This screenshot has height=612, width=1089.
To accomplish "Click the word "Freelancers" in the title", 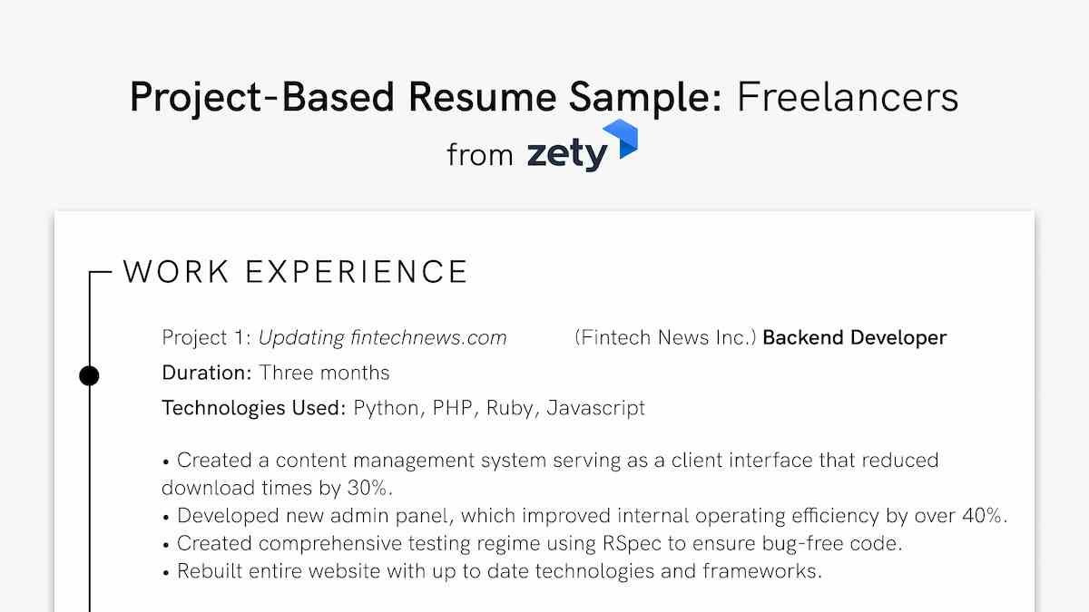I will 847,97.
